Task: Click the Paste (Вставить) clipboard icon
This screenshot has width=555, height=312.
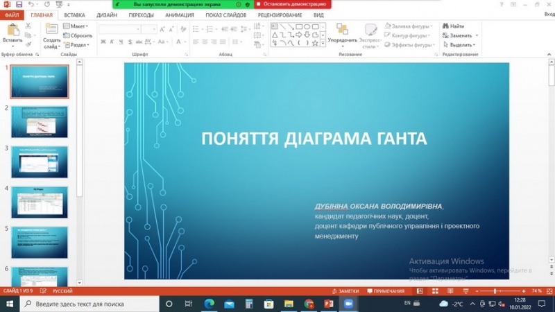Action: 12,30
